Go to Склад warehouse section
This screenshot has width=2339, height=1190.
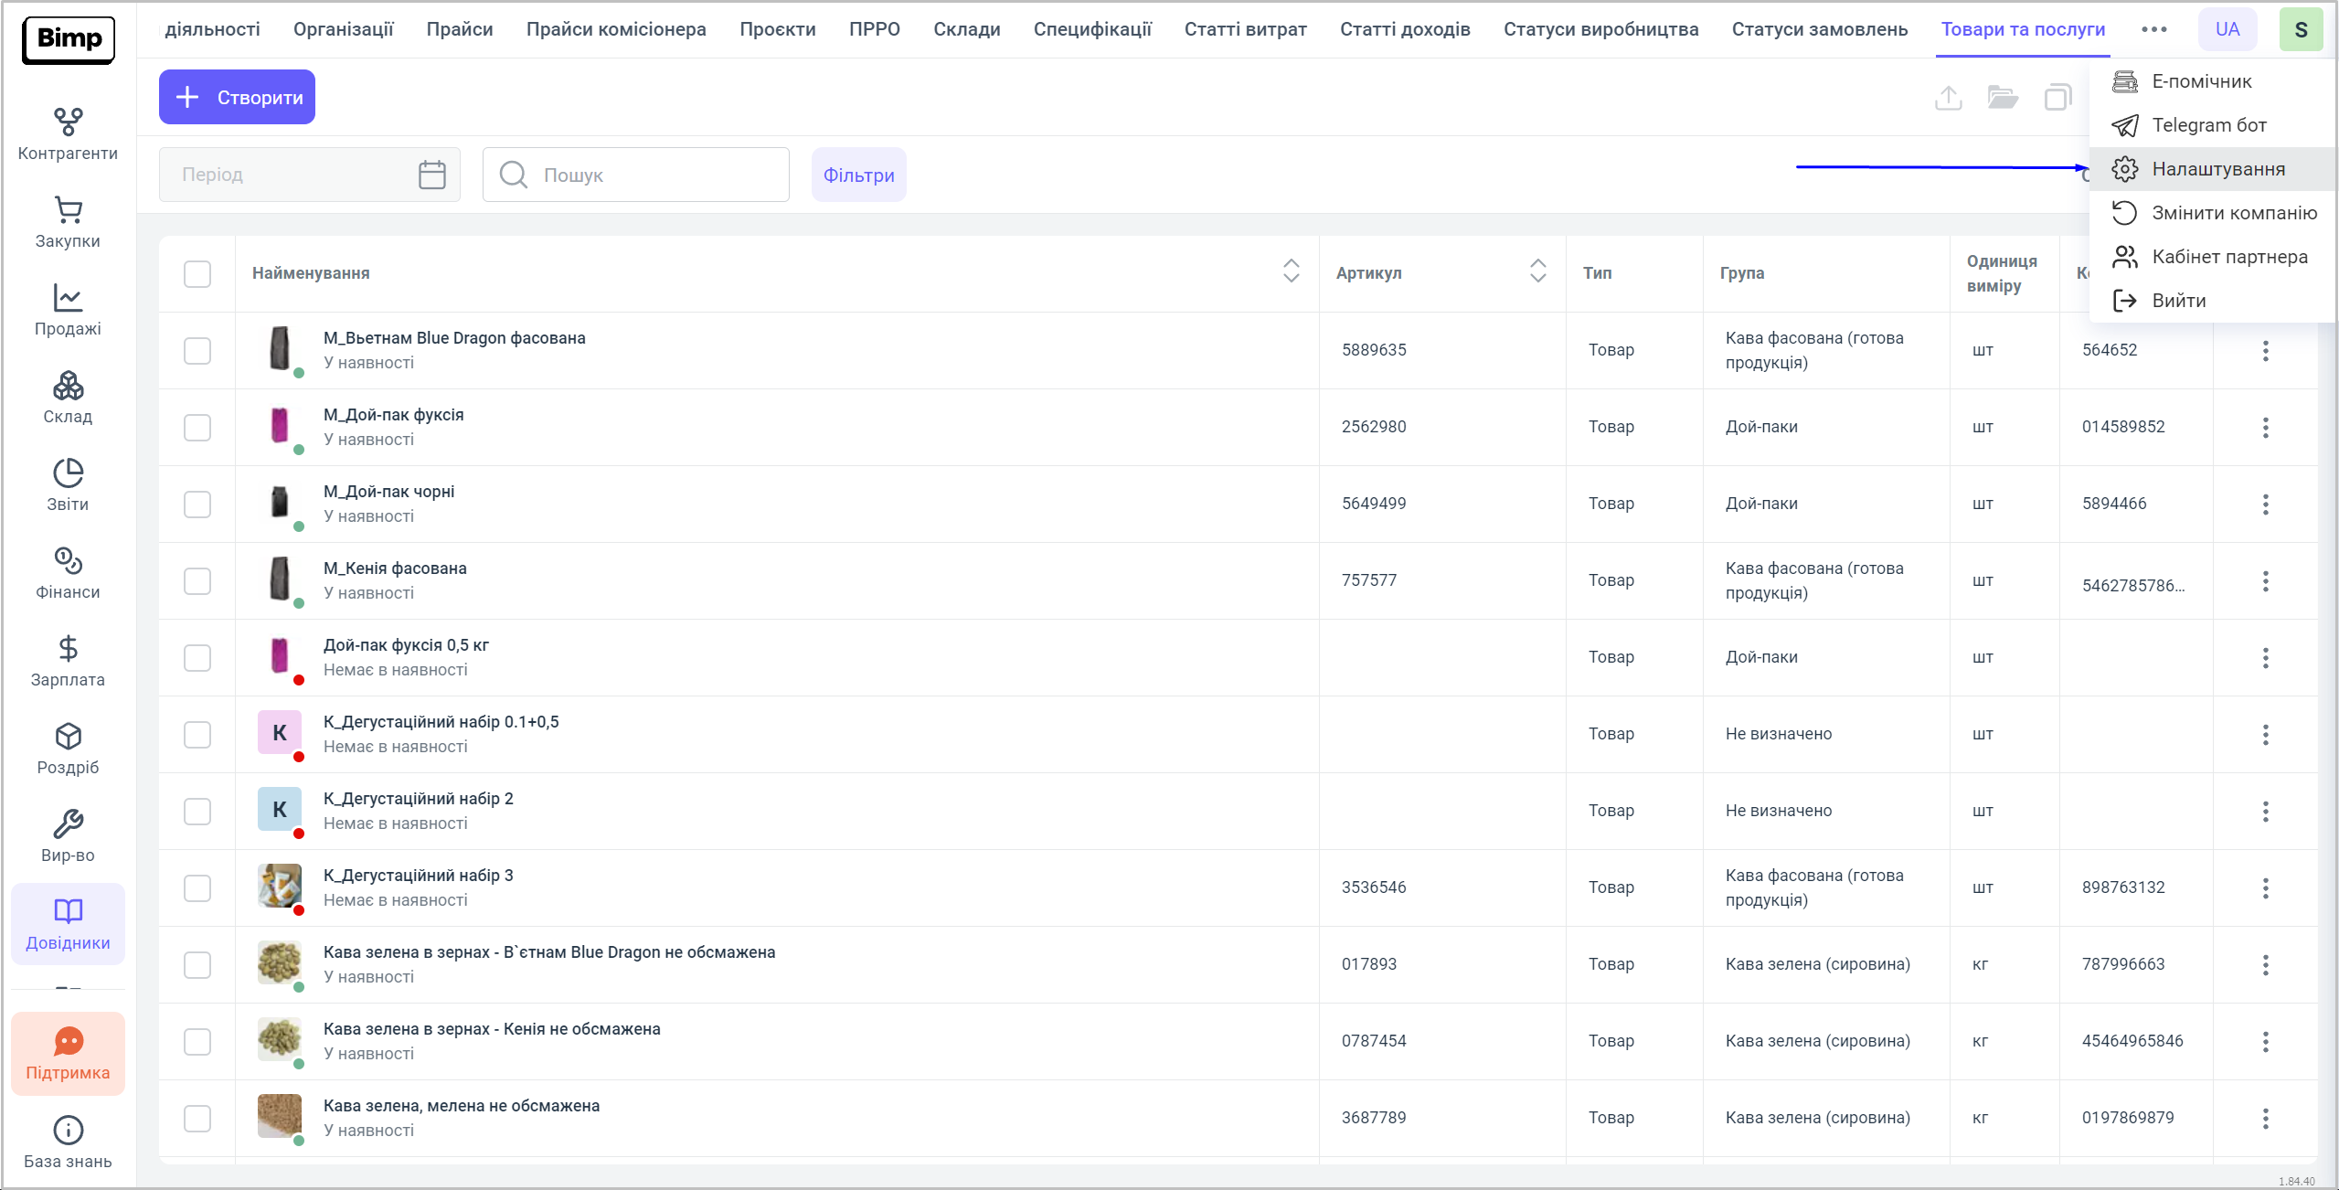pyautogui.click(x=68, y=398)
